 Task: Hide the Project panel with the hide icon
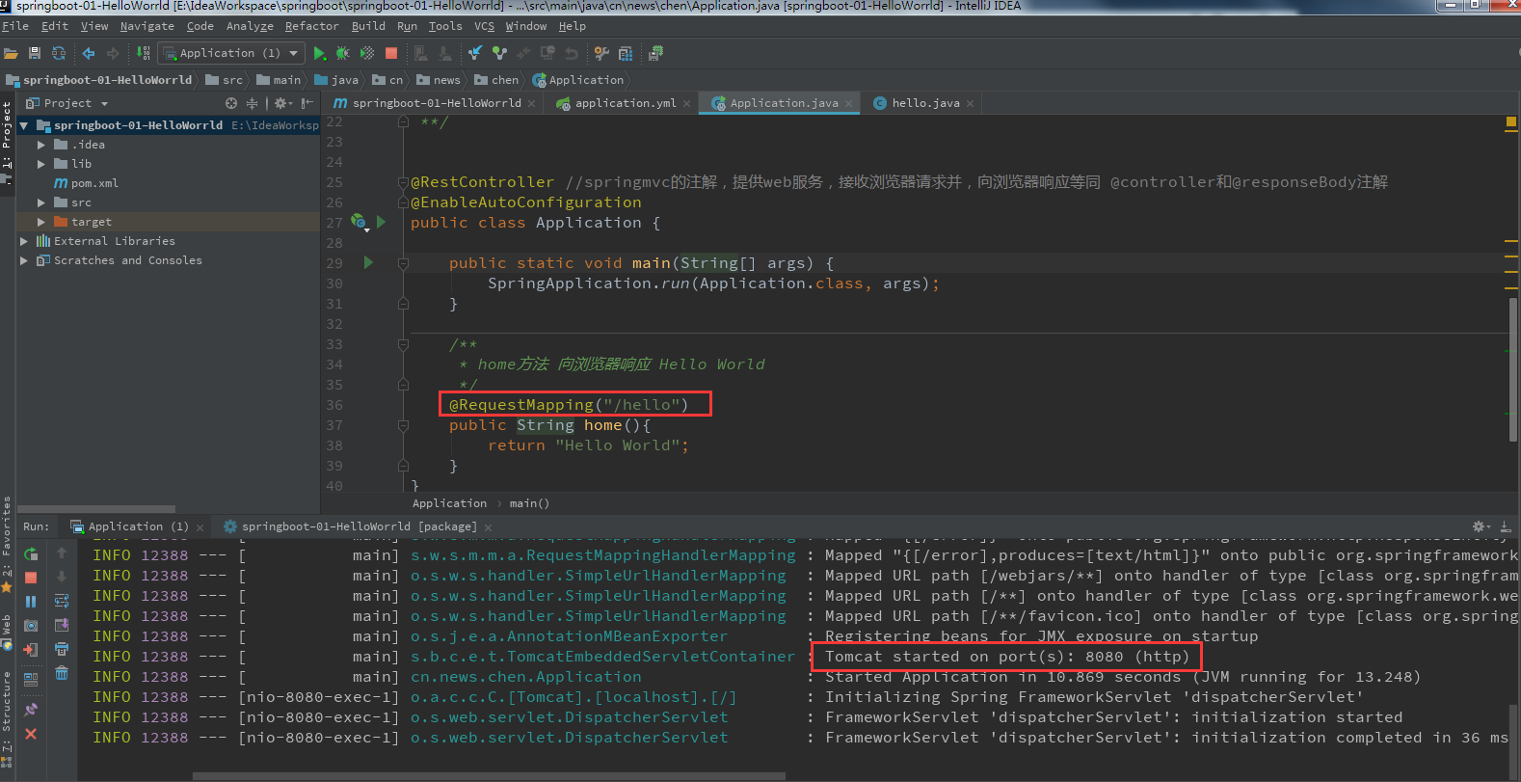coord(307,103)
